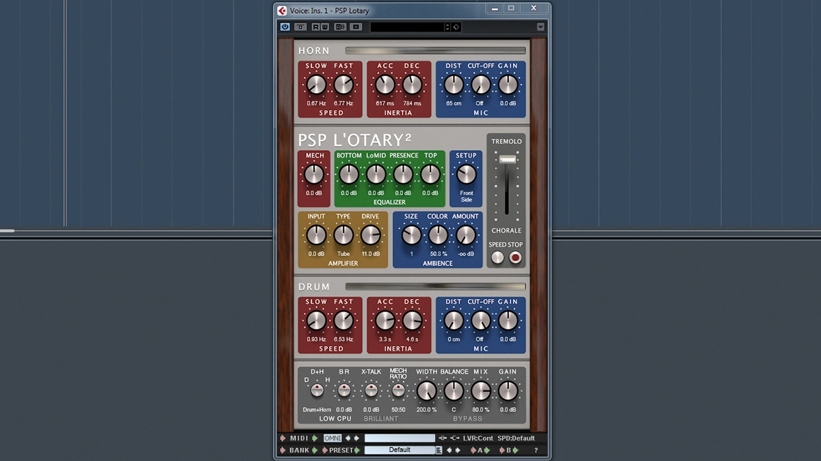Viewport: 821px width, 461px height.
Task: Click the ambience AMOUNT knob
Action: point(465,236)
